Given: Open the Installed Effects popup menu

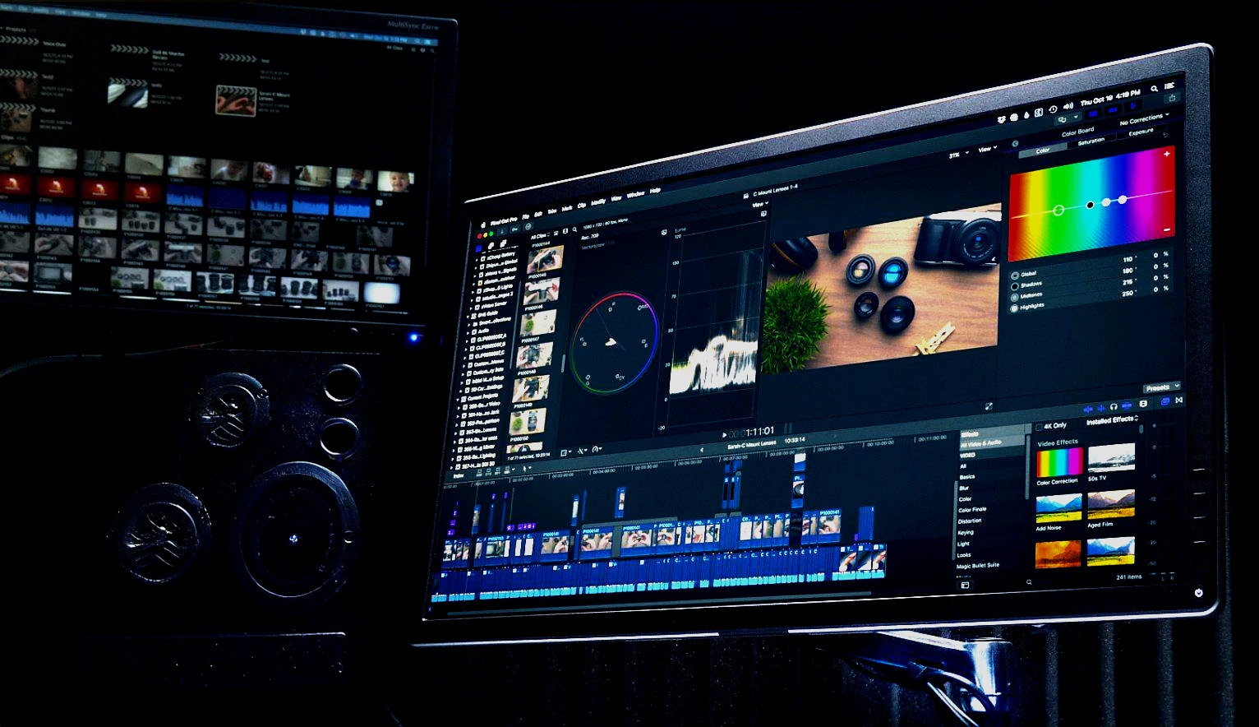Looking at the screenshot, I should tap(1112, 421).
